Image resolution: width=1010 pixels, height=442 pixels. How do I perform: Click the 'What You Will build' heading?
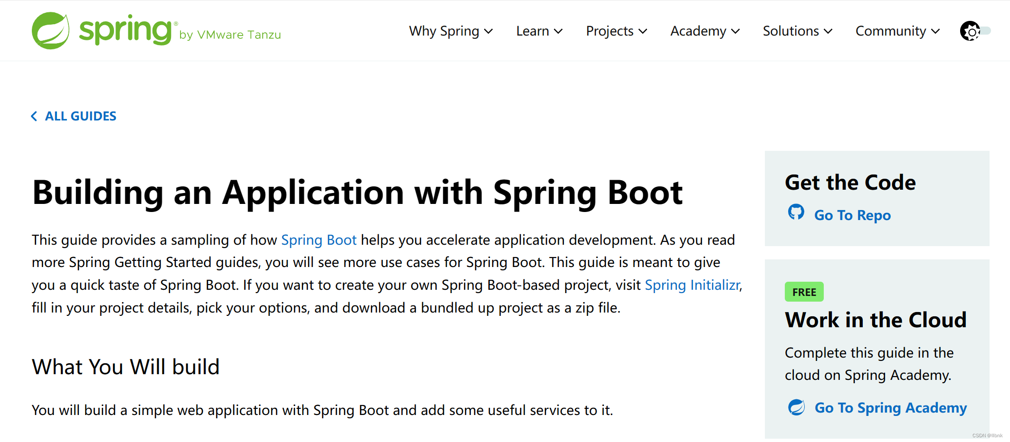click(x=125, y=367)
